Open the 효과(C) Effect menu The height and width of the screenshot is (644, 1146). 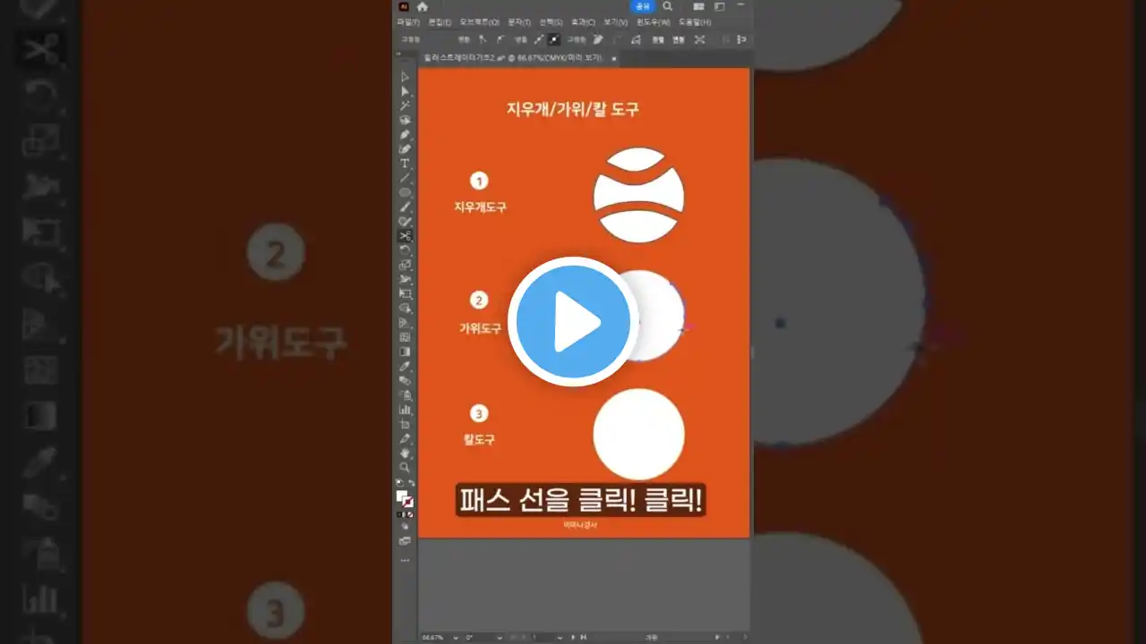click(x=583, y=22)
